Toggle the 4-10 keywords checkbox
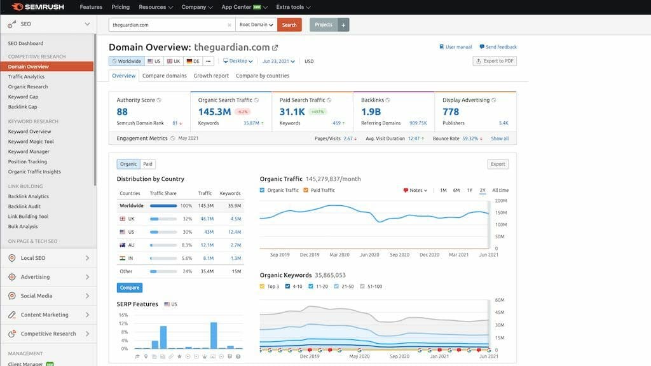This screenshot has width=651, height=366. (287, 287)
